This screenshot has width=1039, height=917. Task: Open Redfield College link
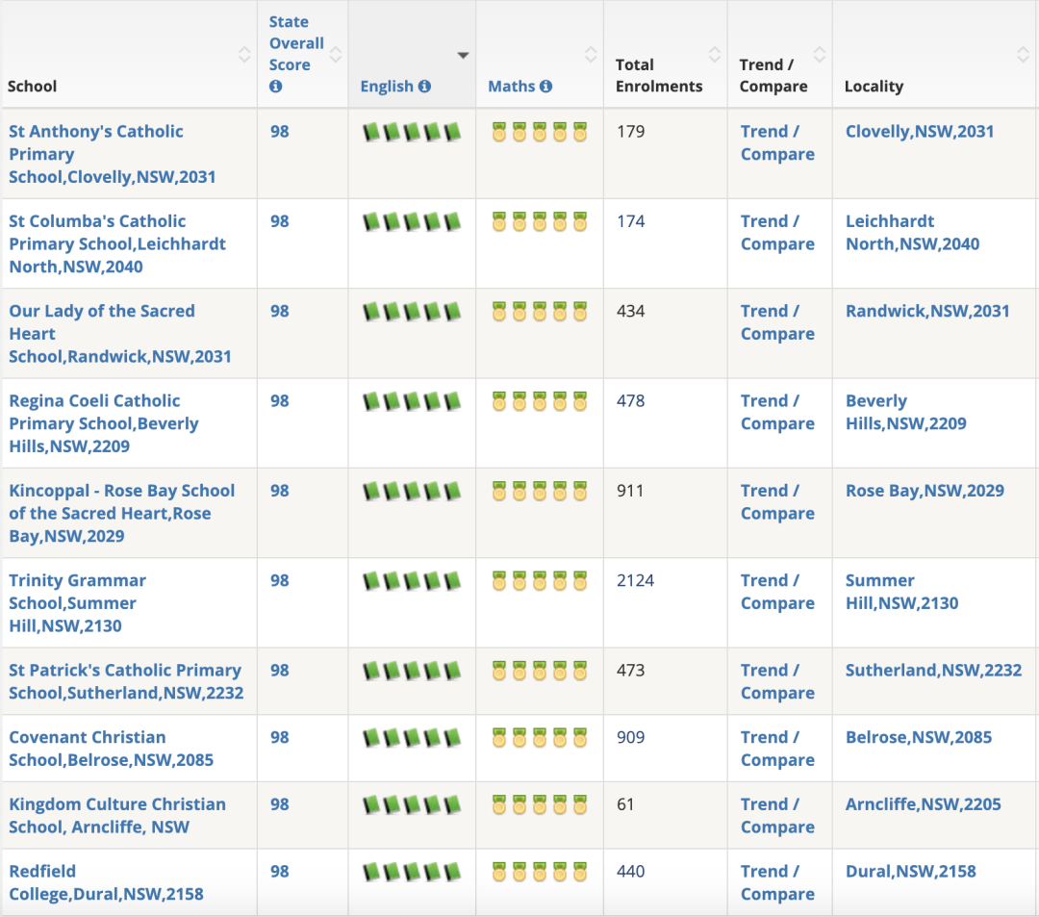coord(106,882)
